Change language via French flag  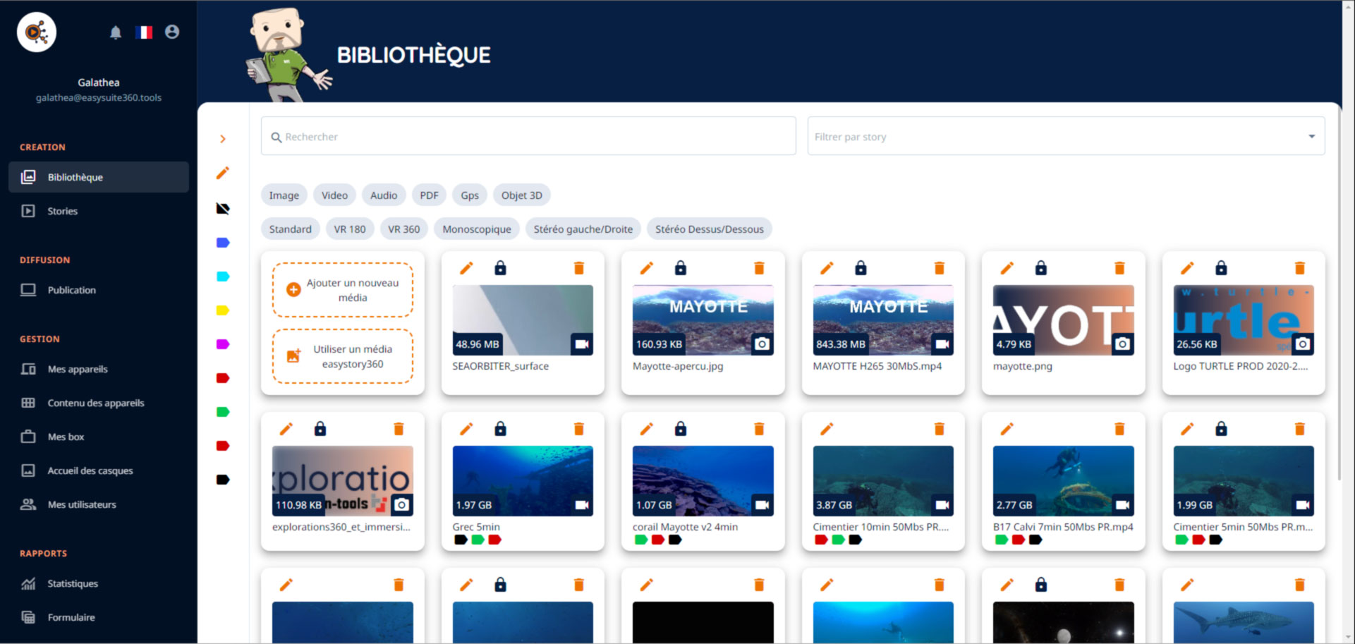pos(144,32)
